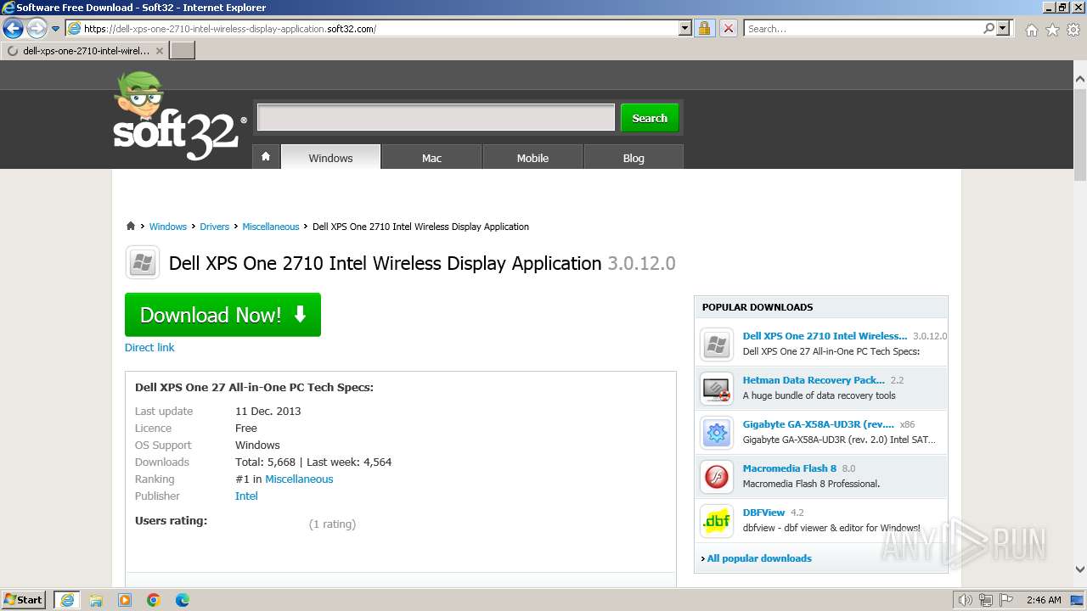Click the Dell XPS One popular download icon
This screenshot has height=611, width=1087.
[717, 345]
